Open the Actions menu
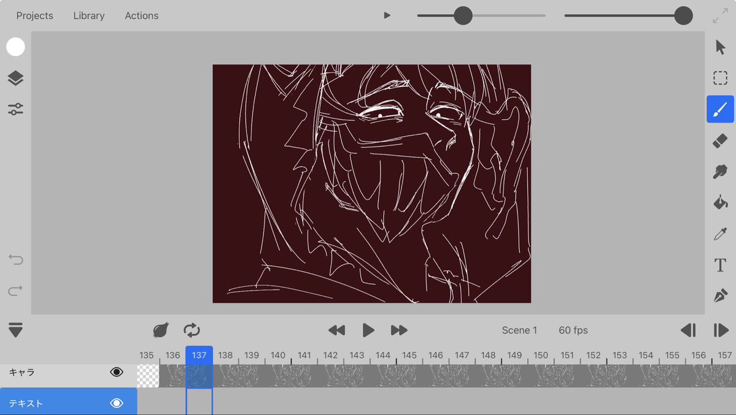The height and width of the screenshot is (415, 736). pyautogui.click(x=141, y=15)
